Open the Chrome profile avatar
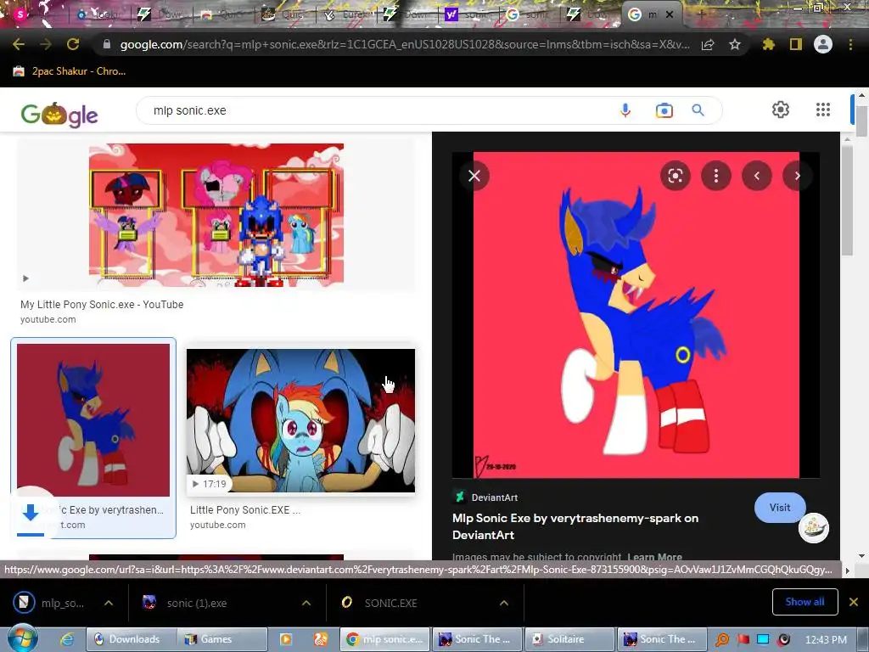869x652 pixels. 823,44
